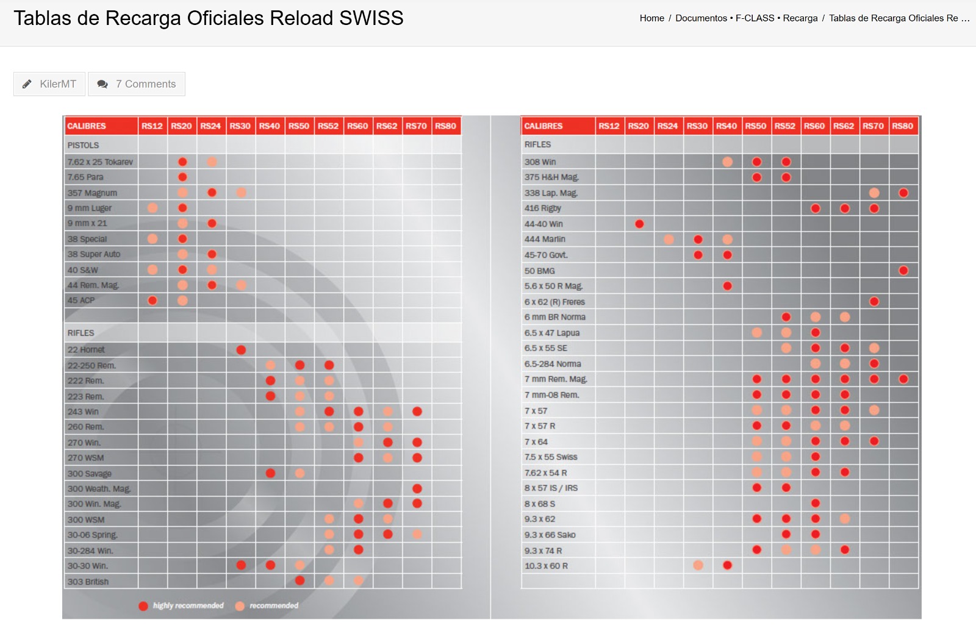Screen dimensions: 976x631
Task: Open the Documentos breadcrumb link
Action: click(x=701, y=18)
